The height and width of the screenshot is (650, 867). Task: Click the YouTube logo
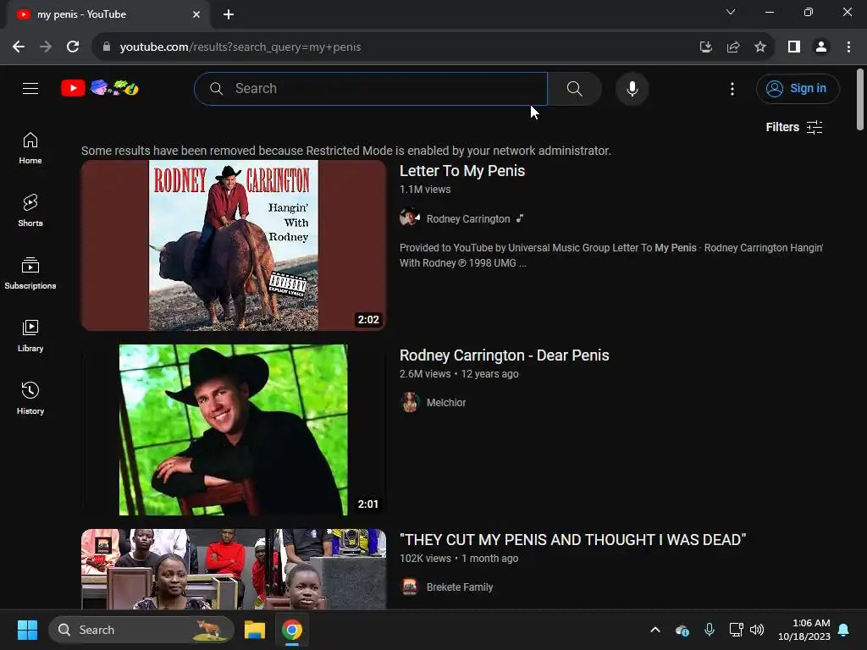(100, 88)
